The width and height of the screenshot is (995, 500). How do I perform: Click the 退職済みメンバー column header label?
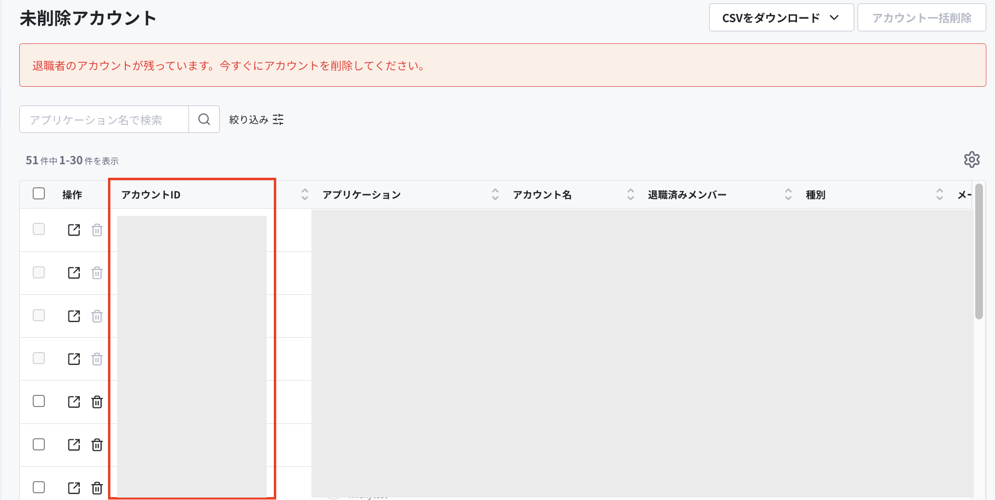pyautogui.click(x=687, y=195)
